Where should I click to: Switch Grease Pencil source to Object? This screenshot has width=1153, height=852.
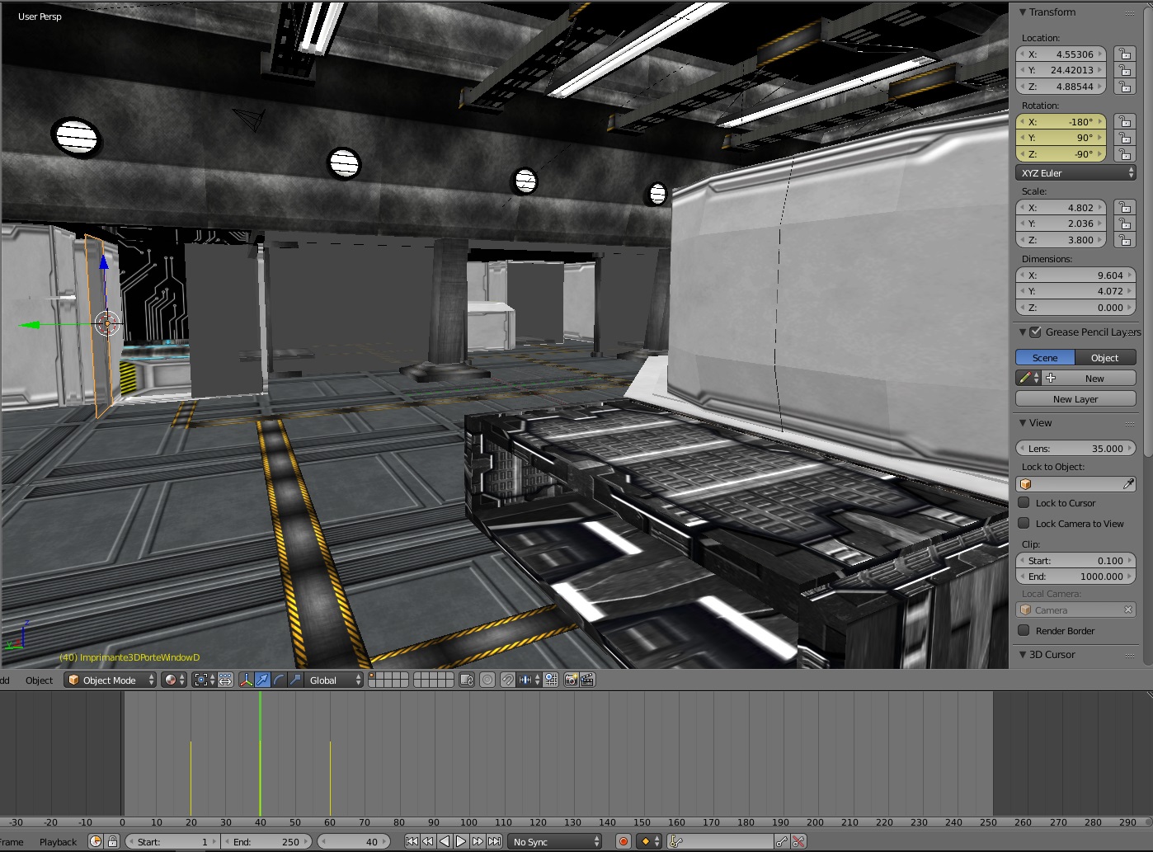tap(1105, 357)
